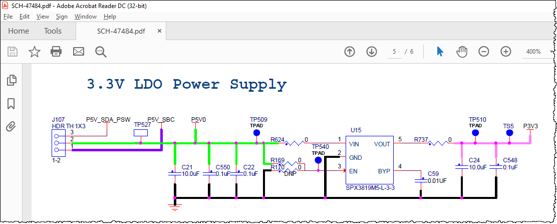The image size is (557, 224).
Task: Click the DNP text under R170
Action: coord(290,174)
